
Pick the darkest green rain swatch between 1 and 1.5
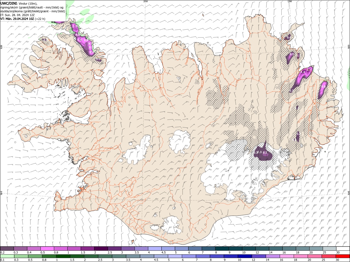click(63, 256)
